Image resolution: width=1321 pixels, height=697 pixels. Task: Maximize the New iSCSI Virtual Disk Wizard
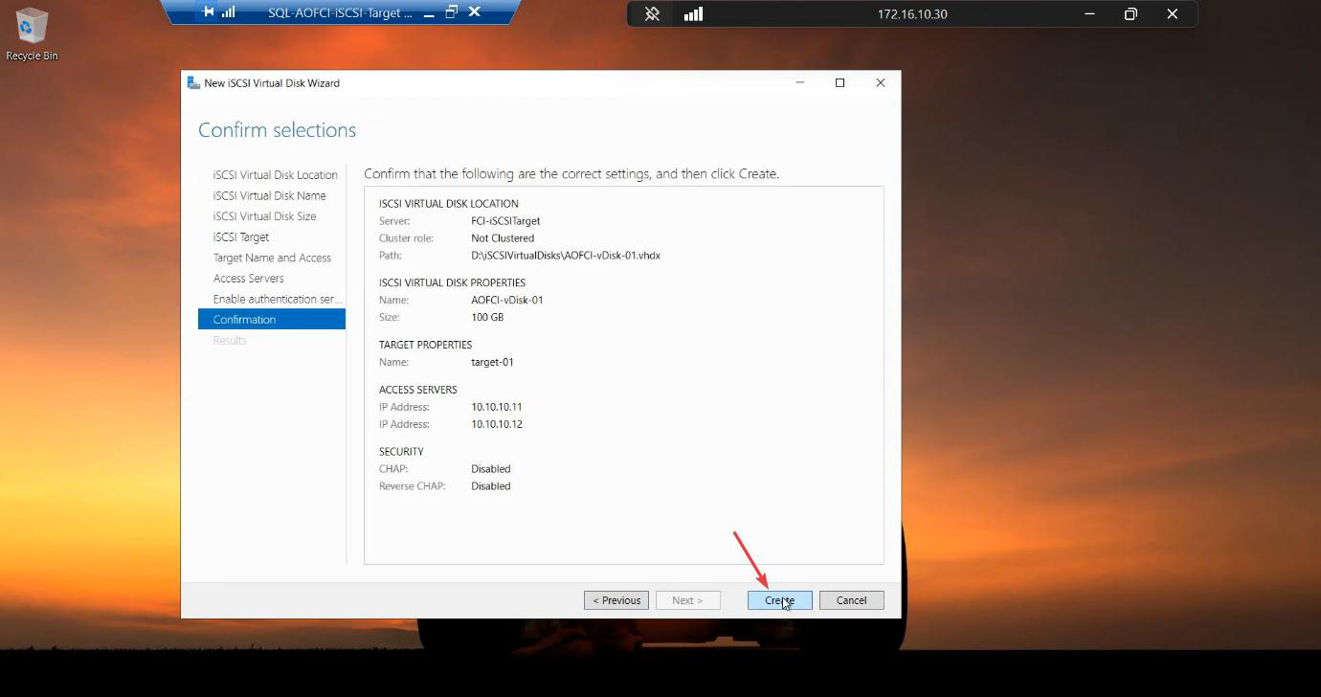click(840, 83)
